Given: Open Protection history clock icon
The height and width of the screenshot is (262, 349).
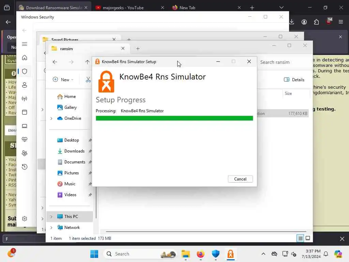Looking at the screenshot, I should 25,166.
